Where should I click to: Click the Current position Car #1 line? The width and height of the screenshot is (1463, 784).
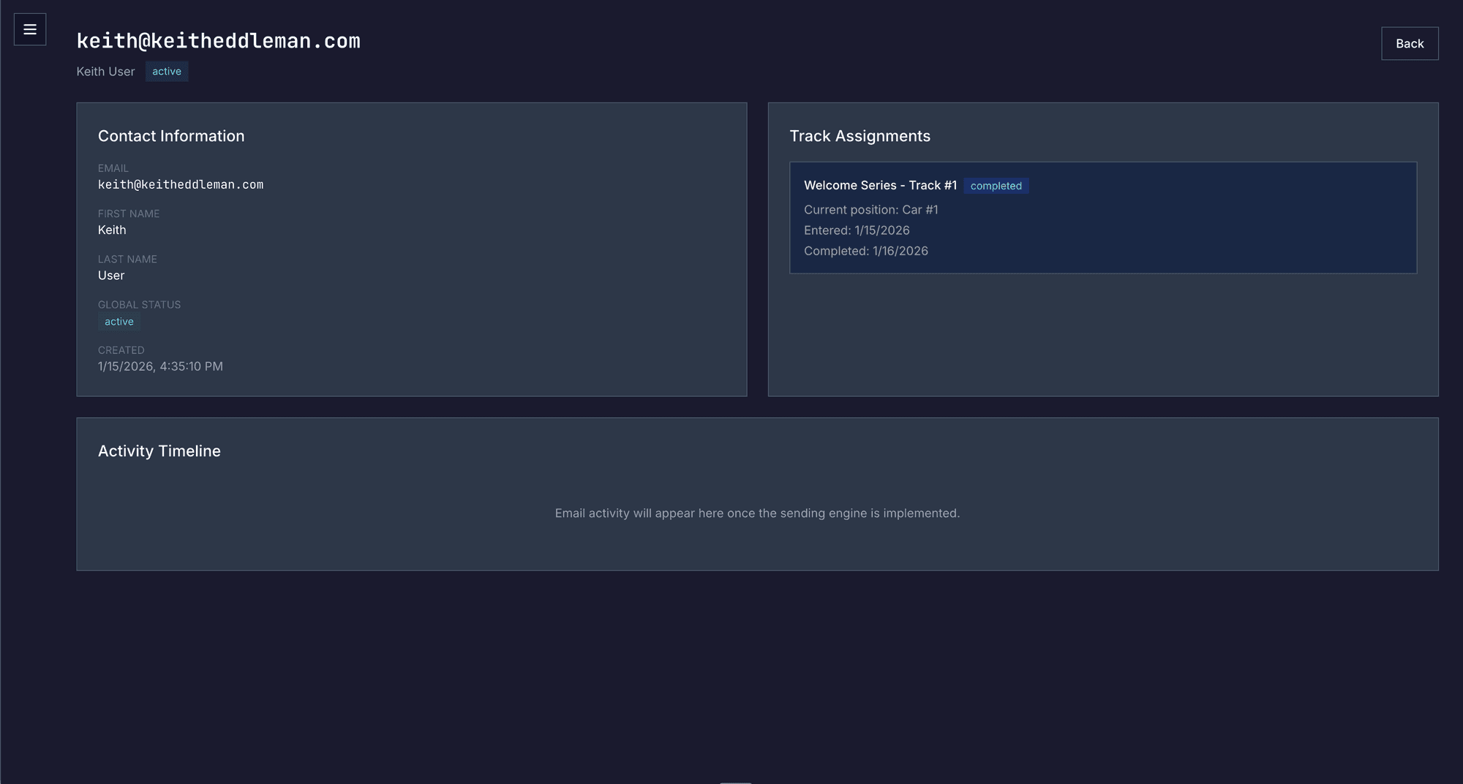point(870,210)
